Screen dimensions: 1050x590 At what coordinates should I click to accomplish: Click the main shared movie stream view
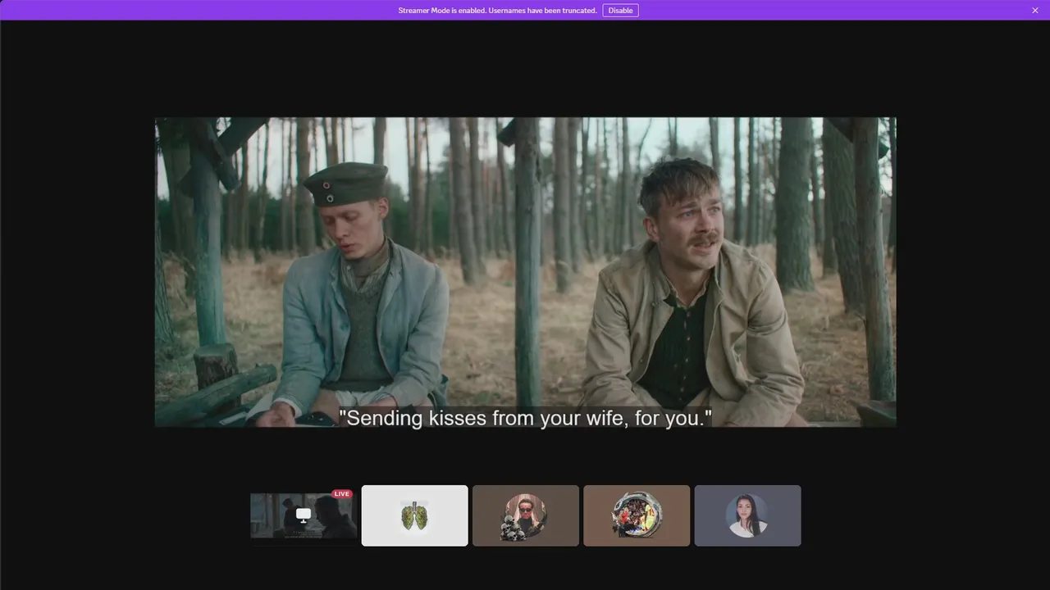(x=526, y=272)
